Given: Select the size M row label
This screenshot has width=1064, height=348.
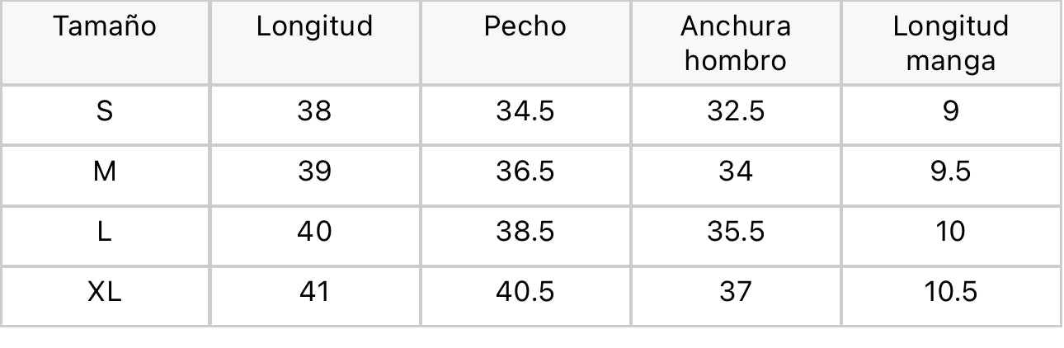Looking at the screenshot, I should click(x=105, y=172).
